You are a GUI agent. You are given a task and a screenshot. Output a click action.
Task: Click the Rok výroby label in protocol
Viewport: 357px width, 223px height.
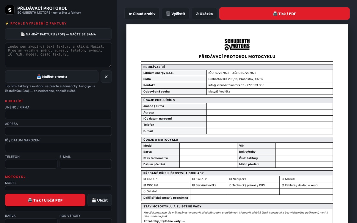(x=247, y=152)
